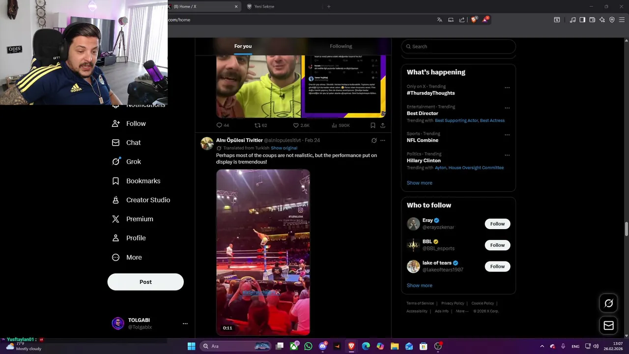Viewport: 629px width, 354px height.
Task: Open more options for Hillary Clinton trend
Action: pos(507,155)
